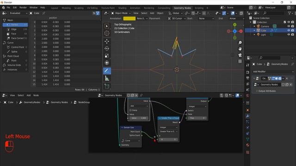The height and width of the screenshot is (166, 296).
Task: Click the viewport pan hand icon
Action: pyautogui.click(x=240, y=49)
